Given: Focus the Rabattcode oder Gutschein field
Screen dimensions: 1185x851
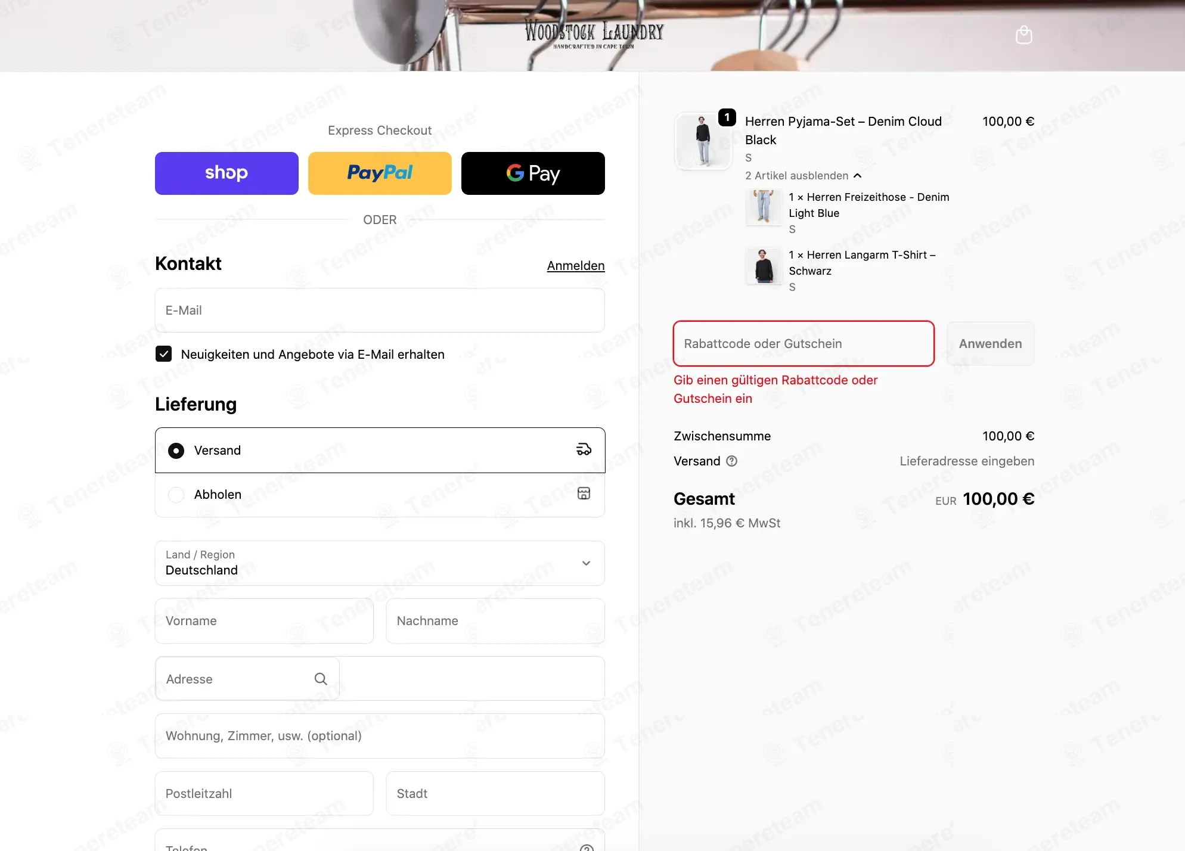Looking at the screenshot, I should [804, 344].
